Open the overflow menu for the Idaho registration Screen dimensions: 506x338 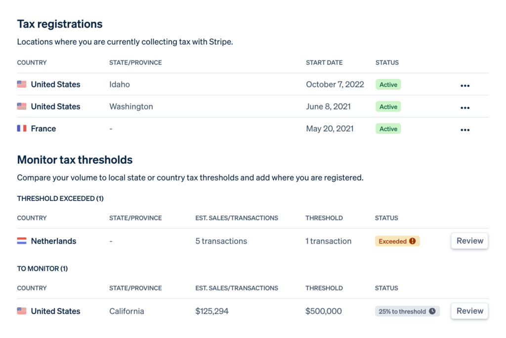(x=464, y=85)
